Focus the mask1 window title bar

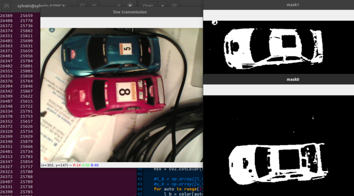278,4
